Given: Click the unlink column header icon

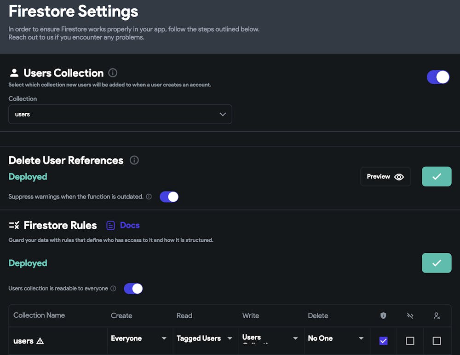Looking at the screenshot, I should tap(410, 315).
